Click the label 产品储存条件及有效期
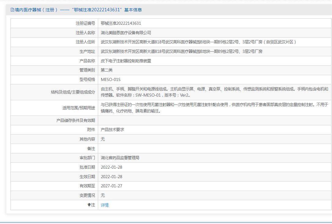 (76, 120)
